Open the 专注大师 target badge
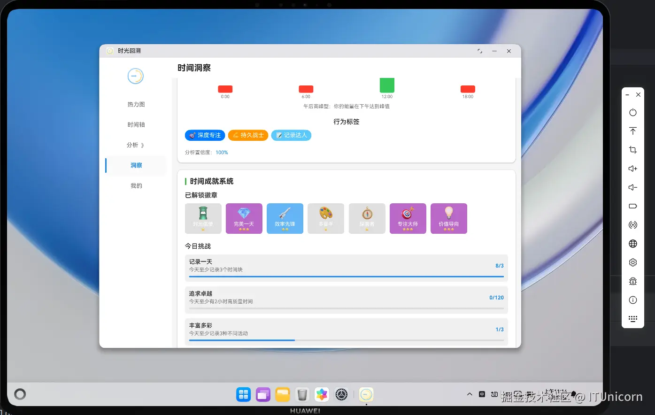The image size is (655, 415). [408, 218]
